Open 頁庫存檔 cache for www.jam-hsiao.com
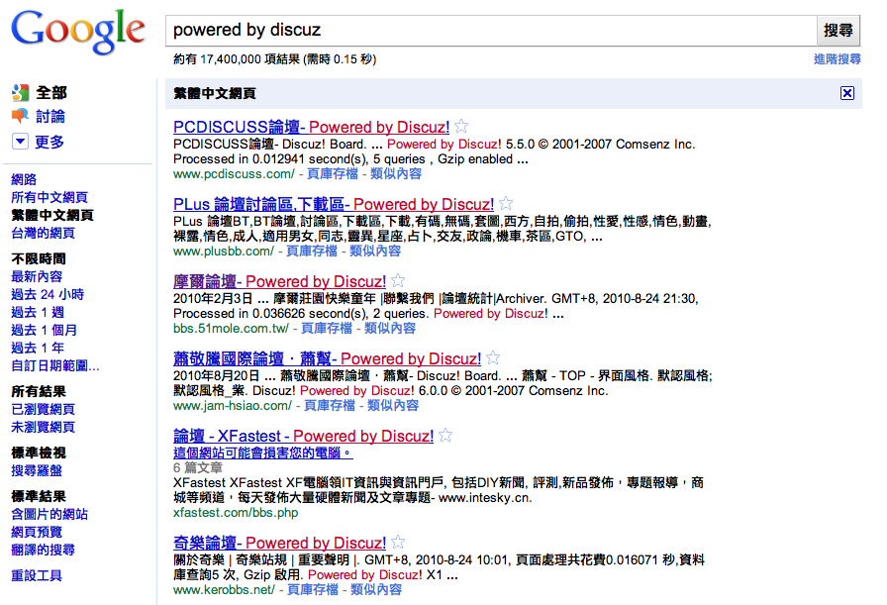This screenshot has height=605, width=887. coord(330,405)
